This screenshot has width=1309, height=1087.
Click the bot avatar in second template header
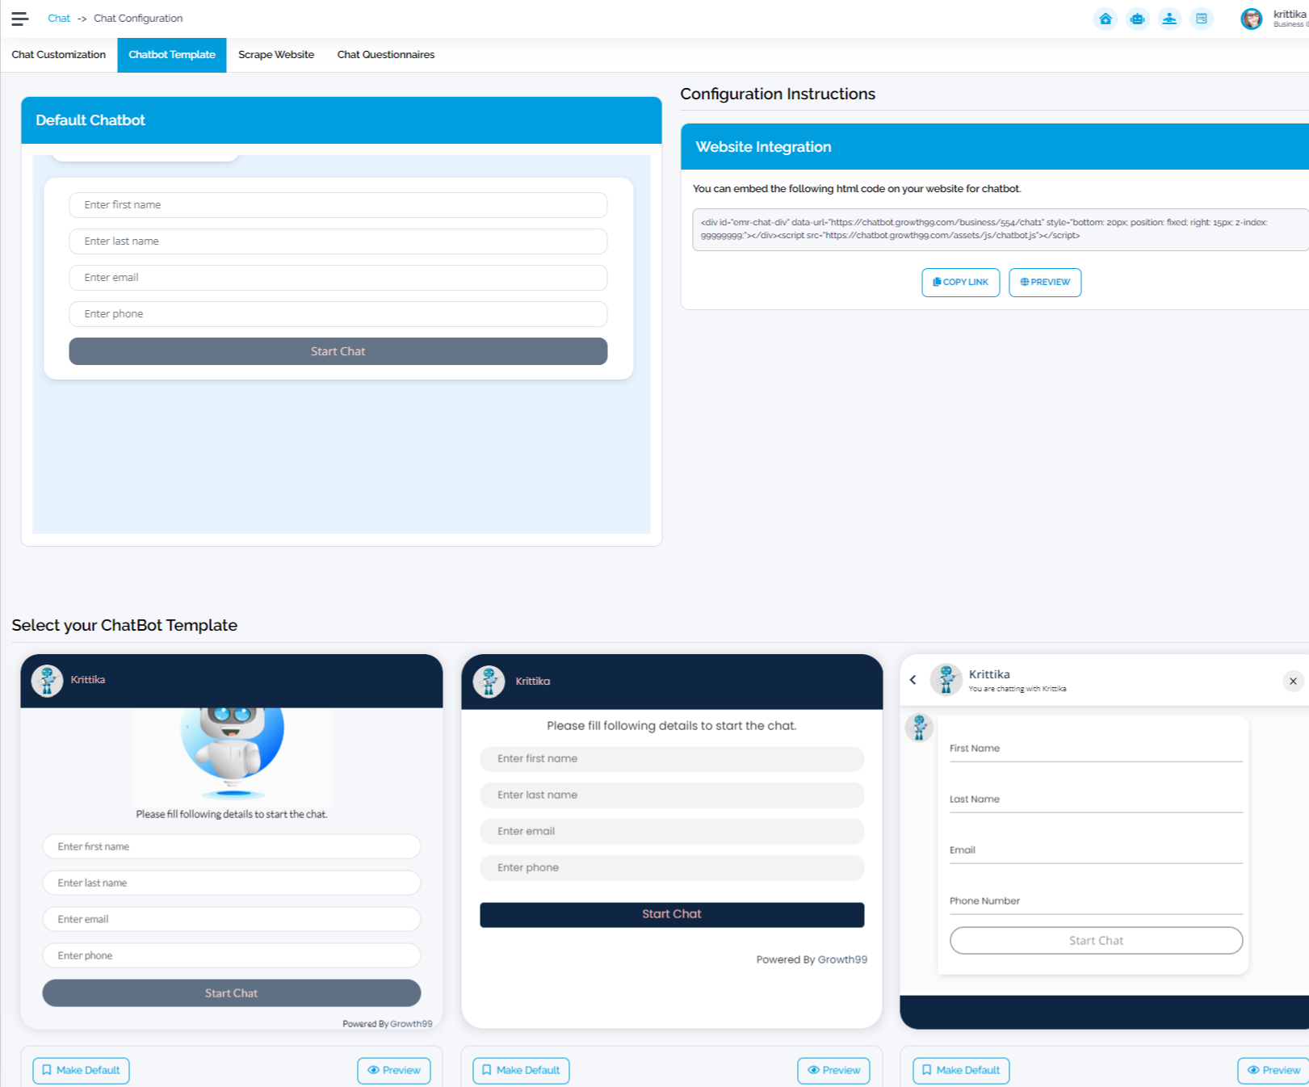click(489, 682)
